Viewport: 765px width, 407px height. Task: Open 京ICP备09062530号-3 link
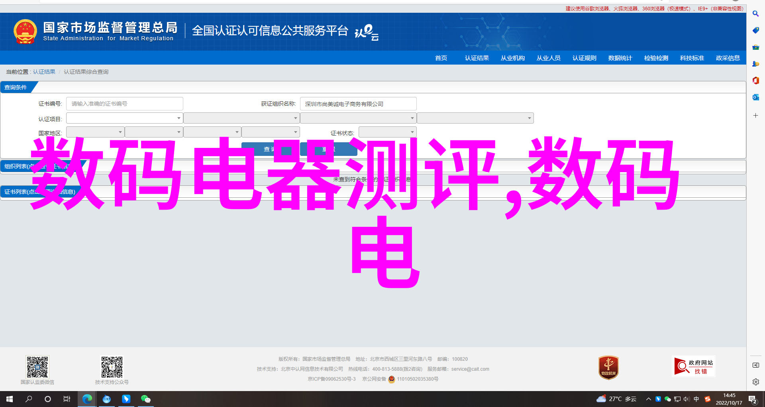click(x=331, y=379)
